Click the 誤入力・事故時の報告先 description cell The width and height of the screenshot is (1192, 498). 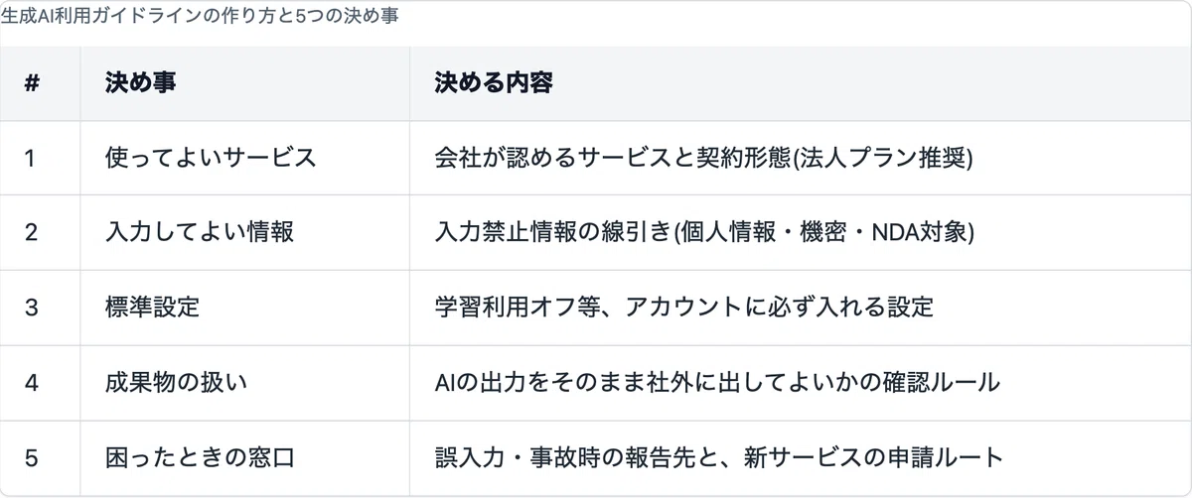(x=800, y=458)
